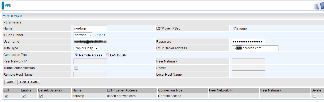
Task: Click the blue VPN header marker icon
Action: [x=3, y=5]
